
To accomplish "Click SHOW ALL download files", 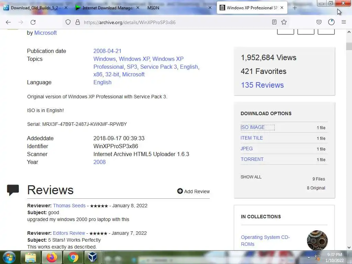I will tap(251, 177).
